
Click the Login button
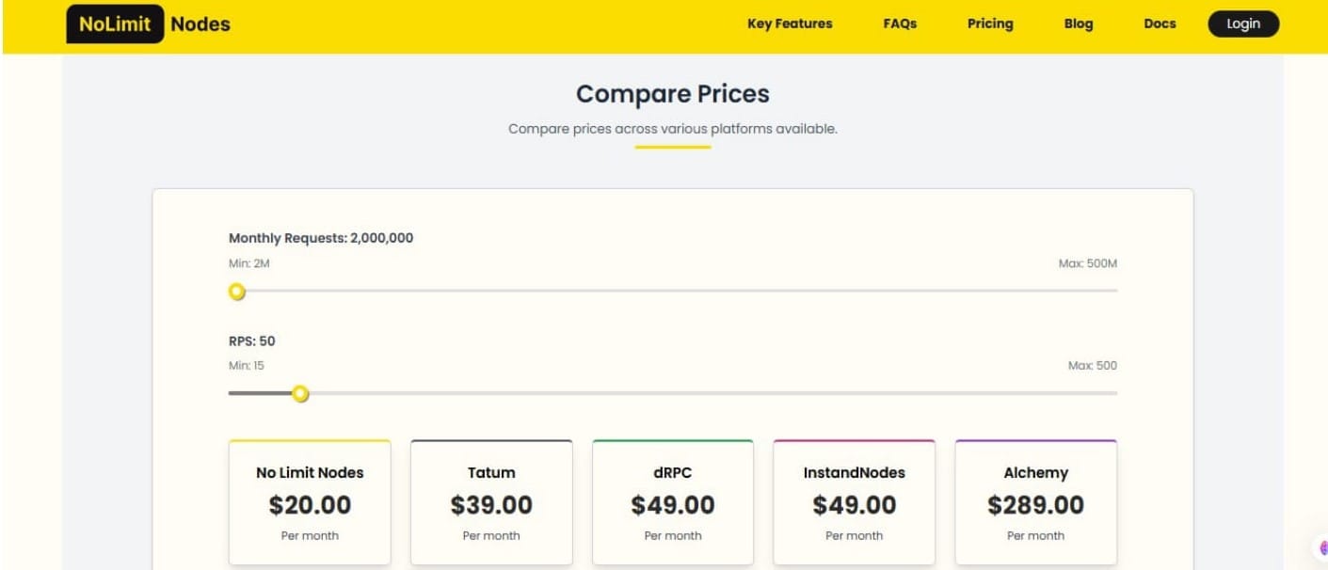(1243, 24)
